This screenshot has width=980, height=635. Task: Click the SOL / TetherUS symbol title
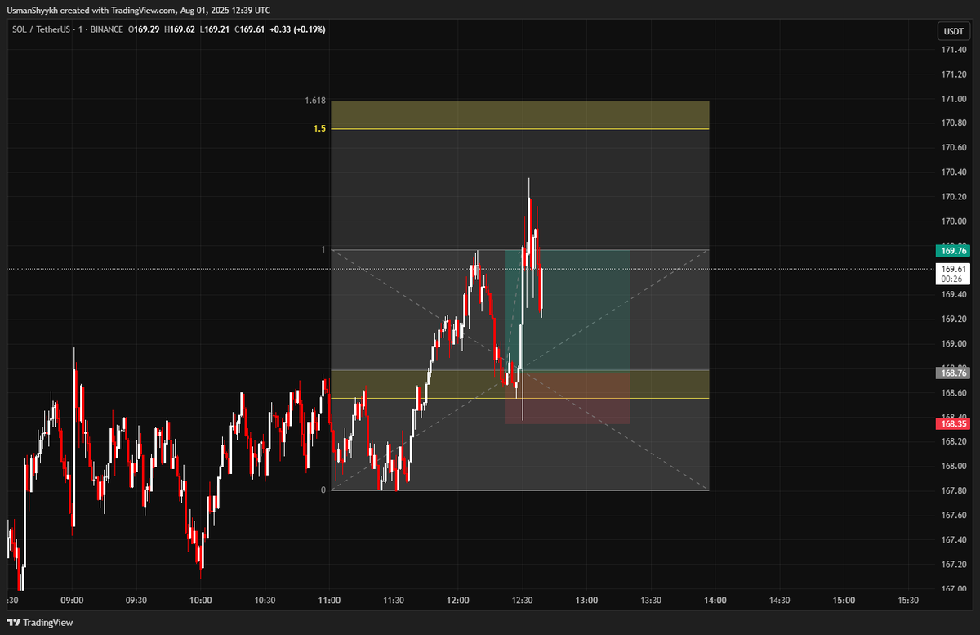pos(42,29)
